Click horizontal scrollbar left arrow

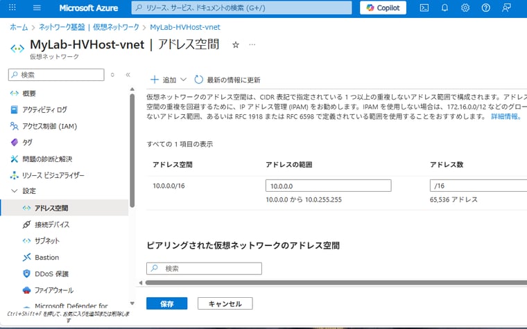141,283
